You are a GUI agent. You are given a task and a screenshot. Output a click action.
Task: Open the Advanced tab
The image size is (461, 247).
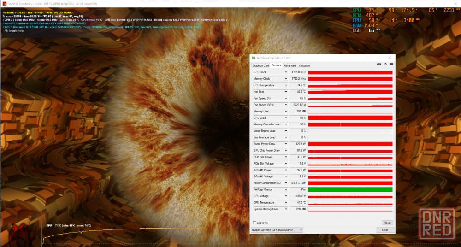coord(290,65)
